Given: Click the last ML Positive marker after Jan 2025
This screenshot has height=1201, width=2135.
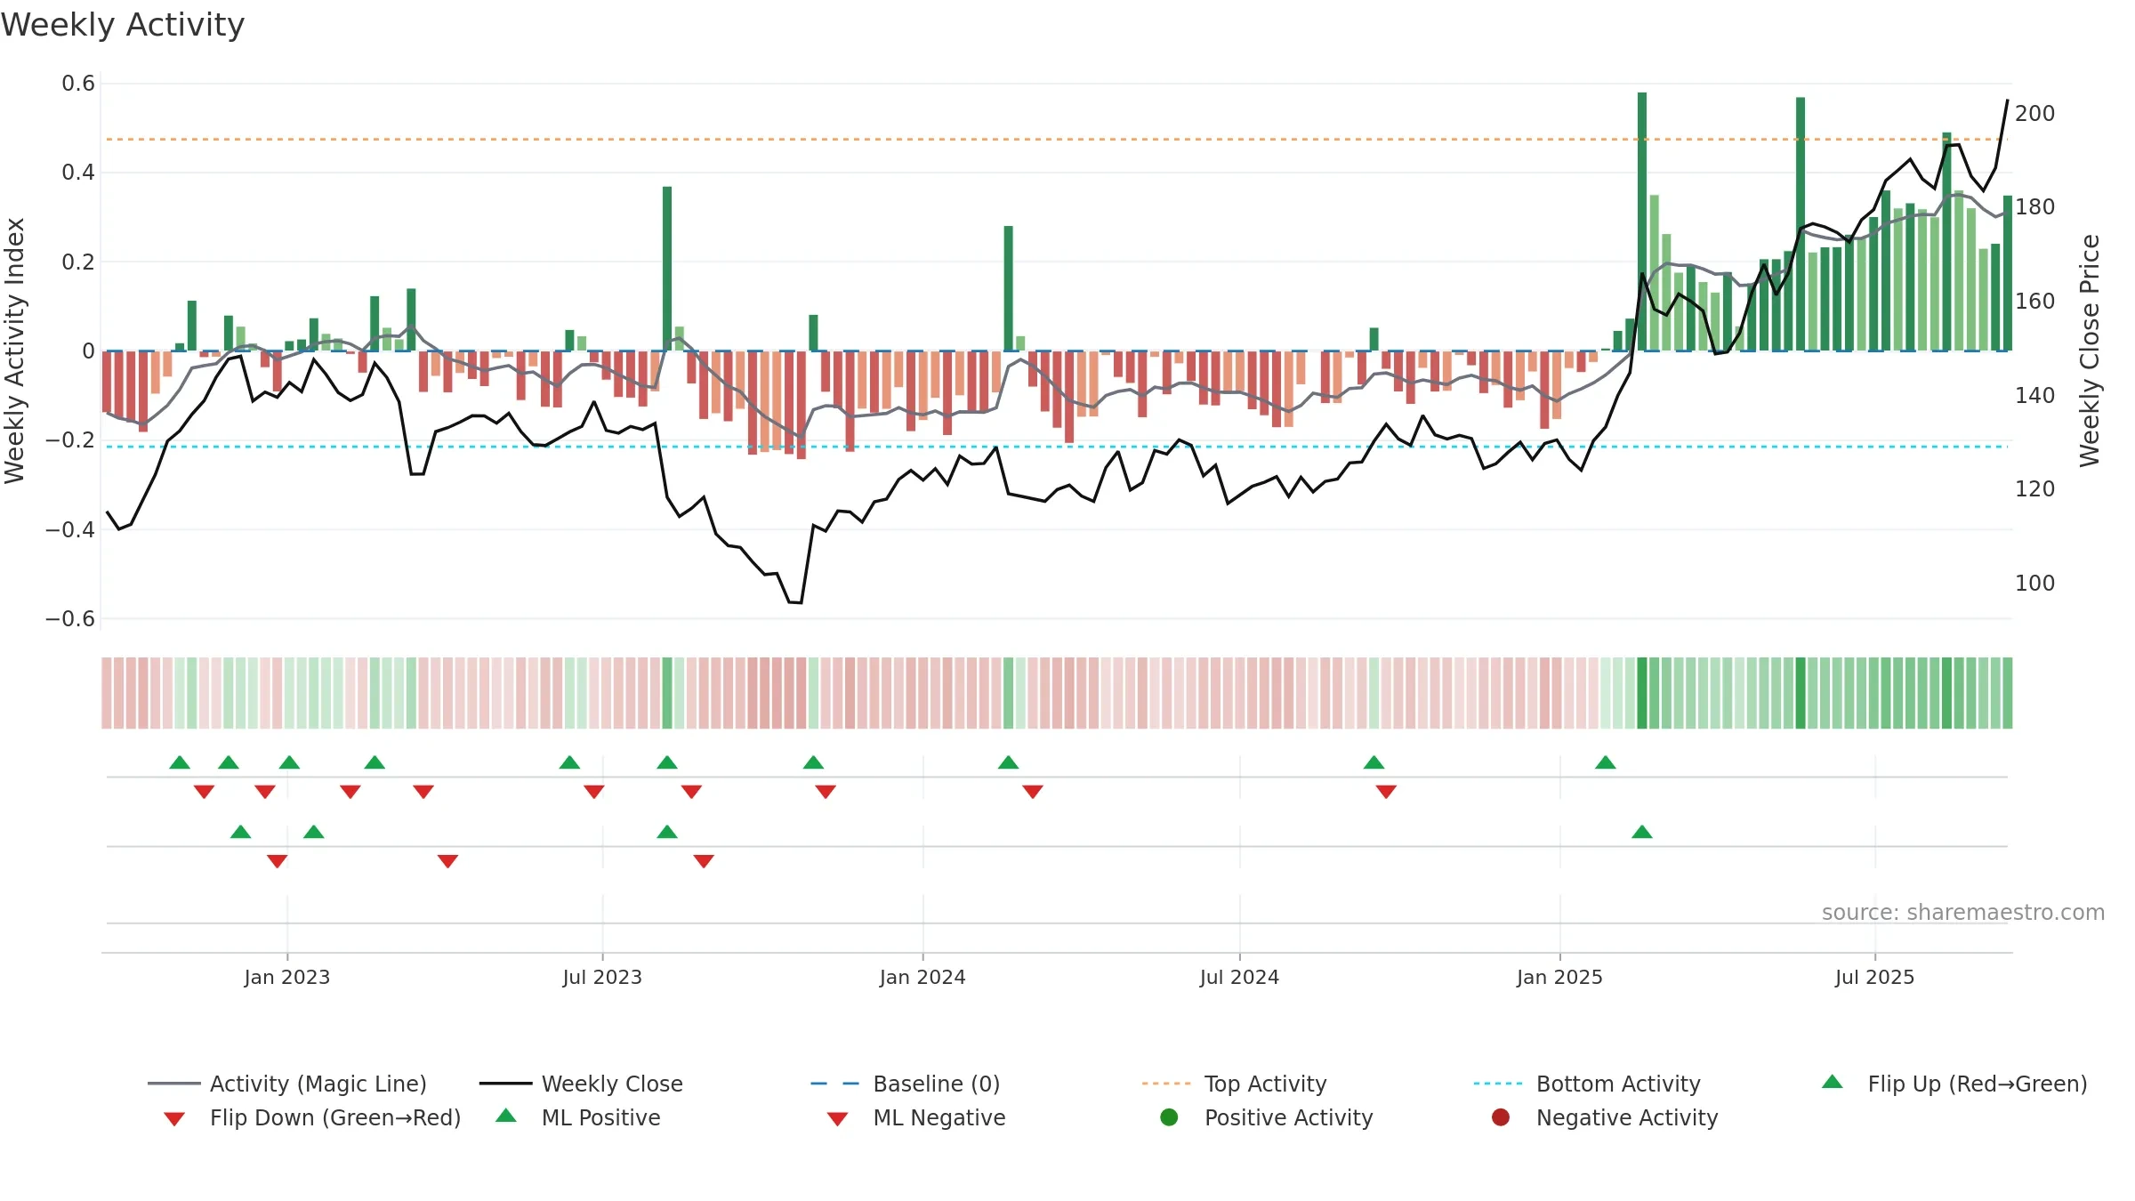Looking at the screenshot, I should point(1642,832).
